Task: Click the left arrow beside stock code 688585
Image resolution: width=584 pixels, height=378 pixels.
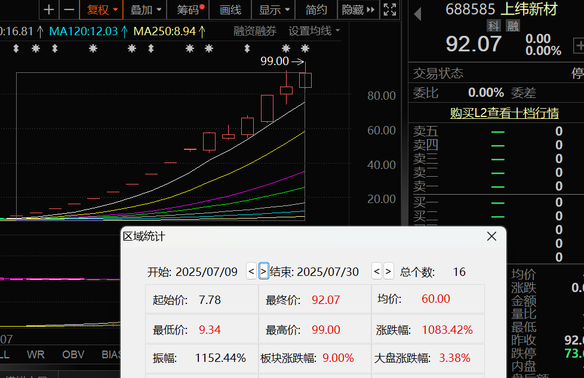Action: coord(417,14)
